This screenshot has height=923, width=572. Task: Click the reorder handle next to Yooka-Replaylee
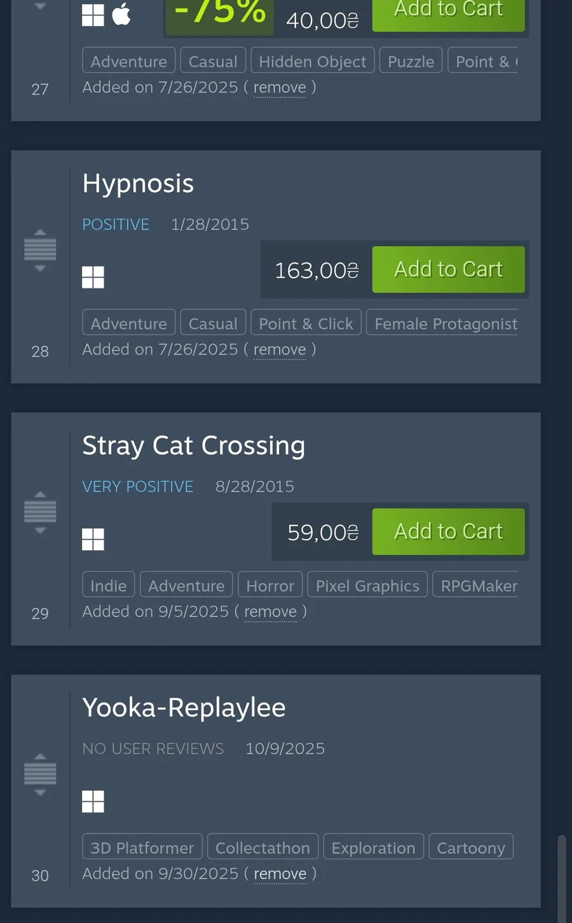40,774
